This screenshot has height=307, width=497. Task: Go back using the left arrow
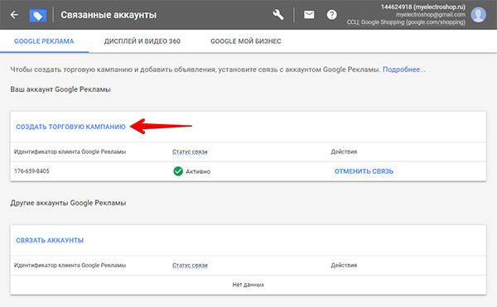coord(14,15)
